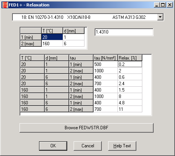175x156 pixels.
Task: Select the relaxation cell showing 0.2
Action: (130, 64)
